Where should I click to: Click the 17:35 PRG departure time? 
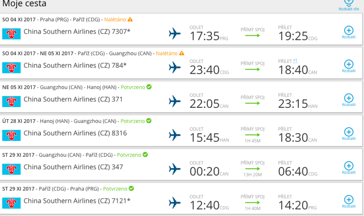[205, 36]
